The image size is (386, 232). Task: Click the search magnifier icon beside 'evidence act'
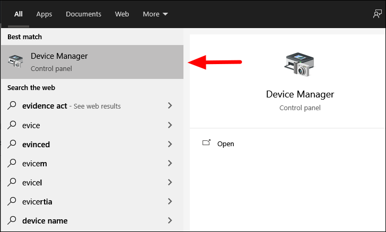pos(12,105)
